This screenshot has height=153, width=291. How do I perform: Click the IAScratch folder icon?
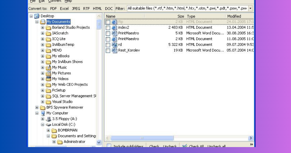pyautogui.click(x=48, y=33)
